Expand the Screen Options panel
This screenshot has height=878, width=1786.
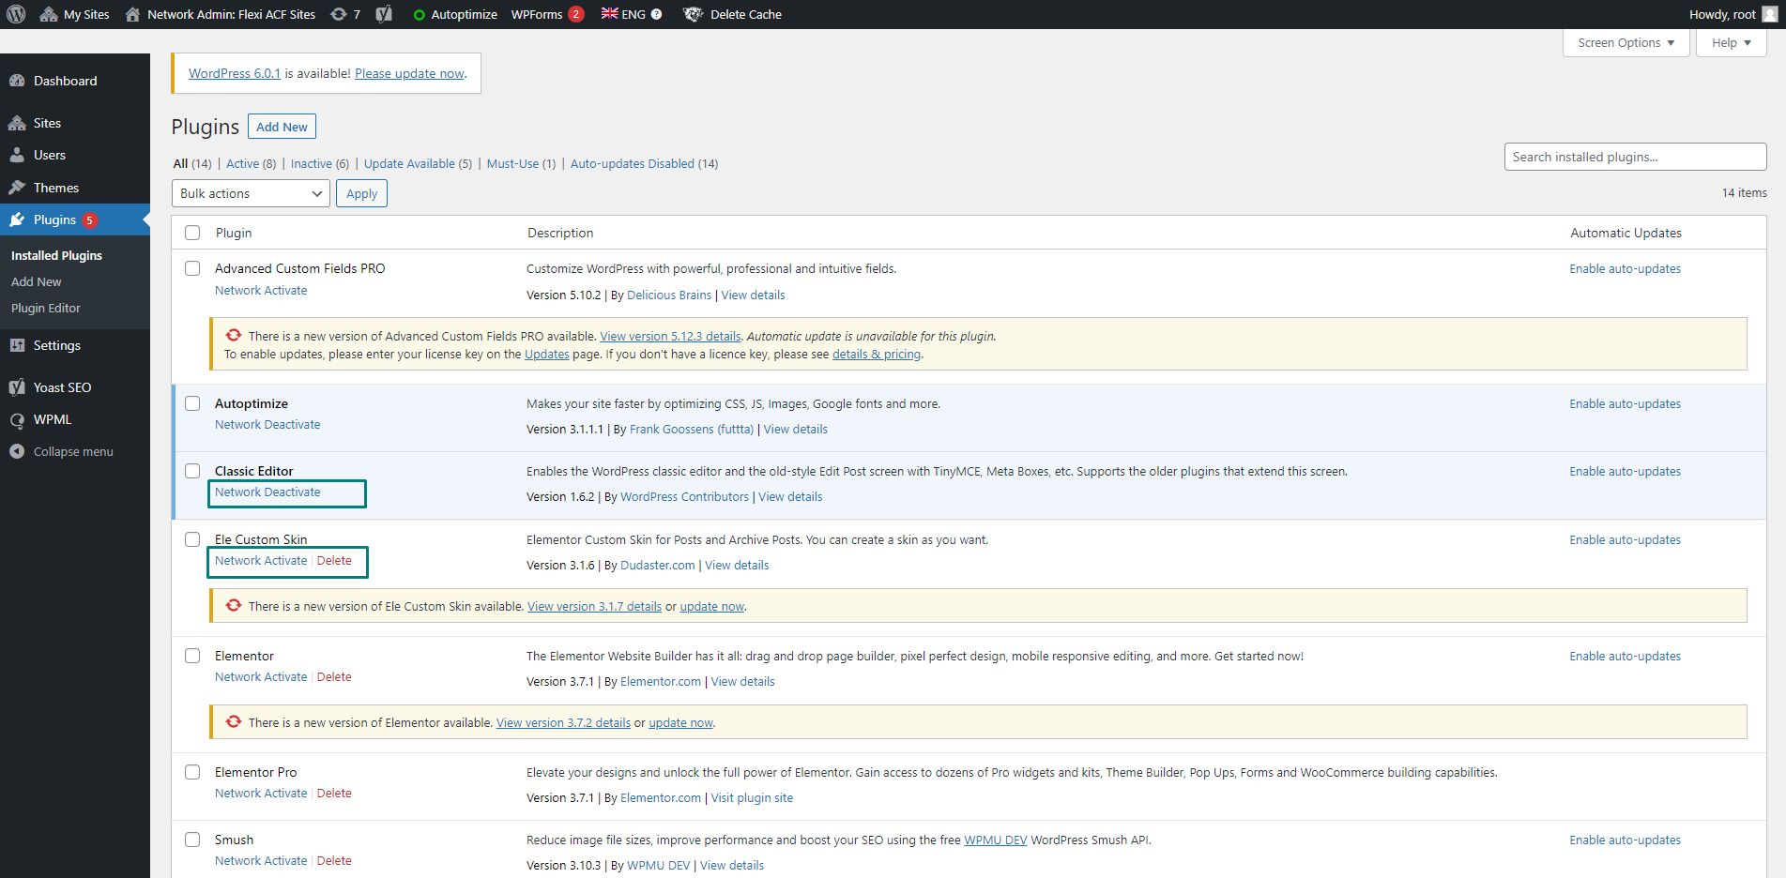(1626, 43)
